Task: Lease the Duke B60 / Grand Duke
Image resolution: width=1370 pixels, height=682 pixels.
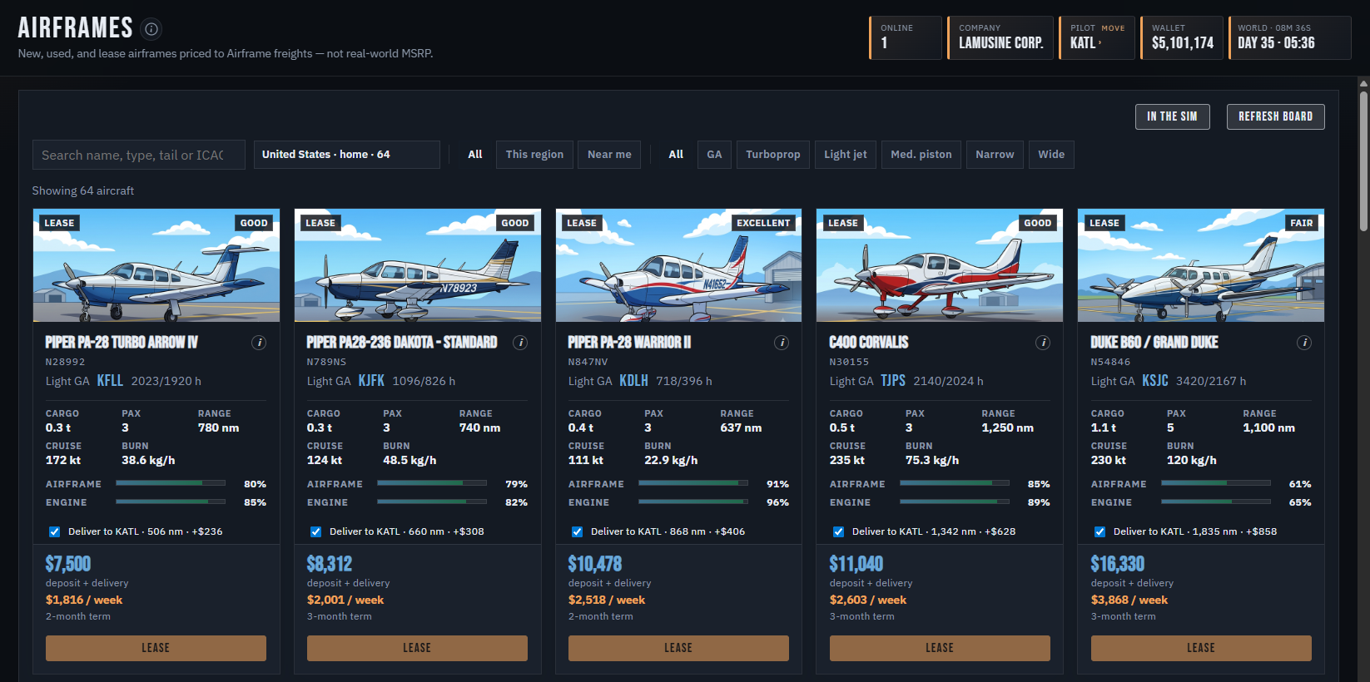Action: (x=1201, y=648)
